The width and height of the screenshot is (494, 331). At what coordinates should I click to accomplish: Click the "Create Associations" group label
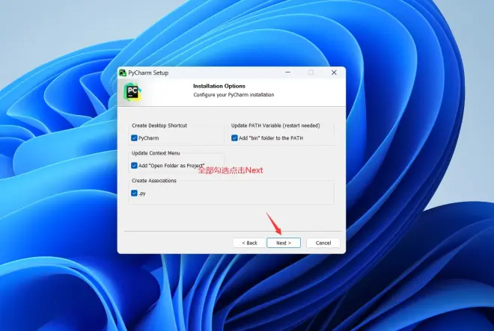coord(154,181)
